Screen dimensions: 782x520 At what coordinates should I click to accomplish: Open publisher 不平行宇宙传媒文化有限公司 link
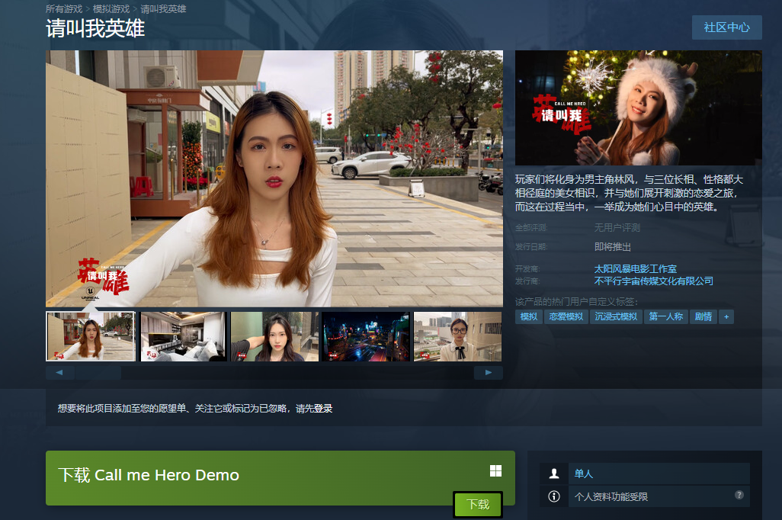(x=653, y=281)
